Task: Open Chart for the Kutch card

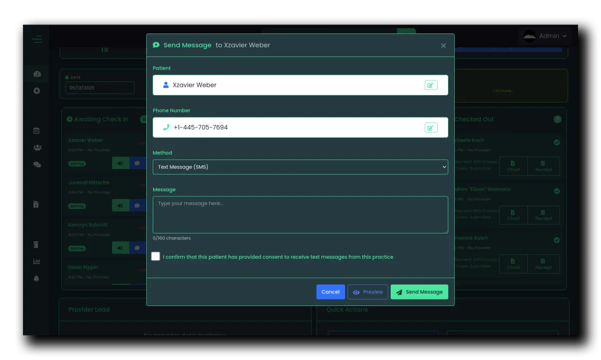Action: [513, 264]
